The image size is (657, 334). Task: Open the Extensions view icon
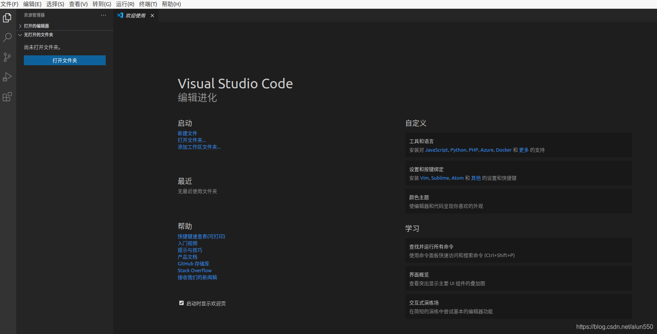click(x=7, y=97)
